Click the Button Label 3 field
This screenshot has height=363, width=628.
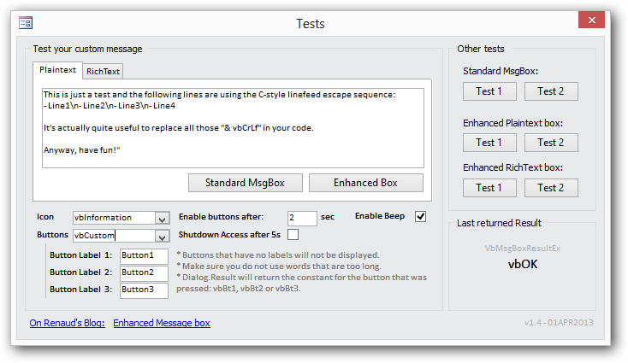coord(144,290)
